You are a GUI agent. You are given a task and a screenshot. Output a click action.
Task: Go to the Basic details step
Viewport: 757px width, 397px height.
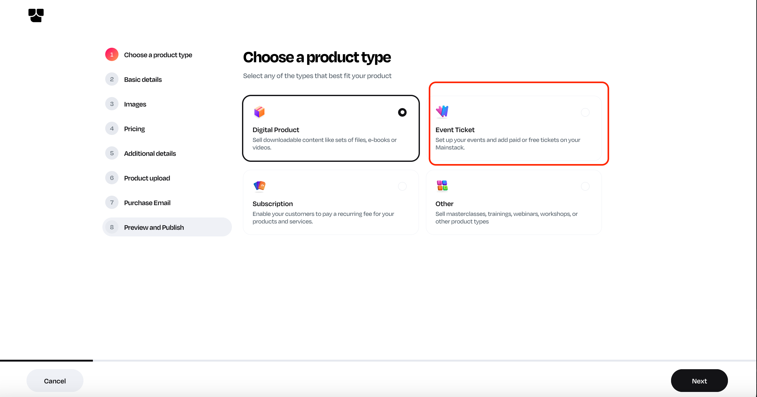[x=143, y=79]
